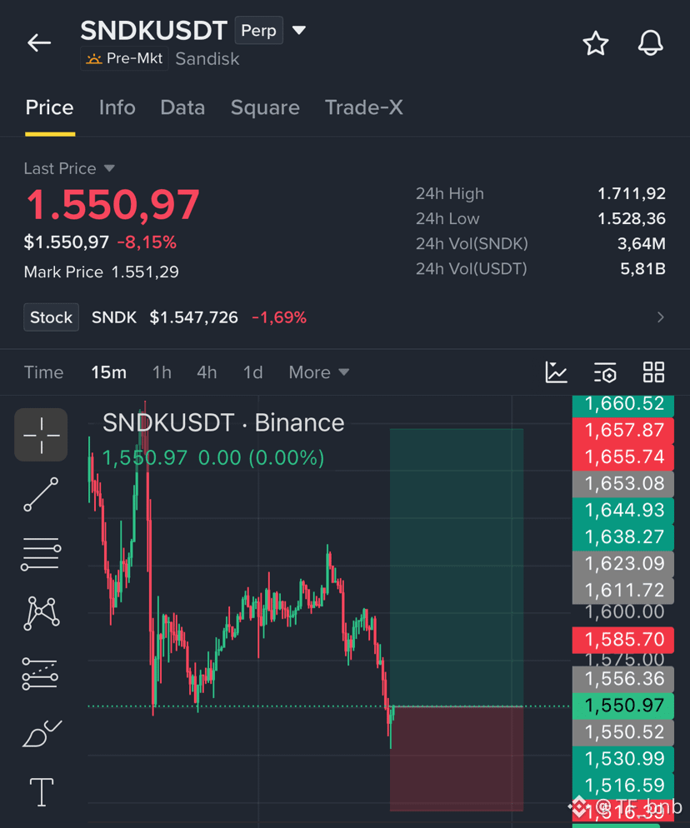690x828 pixels.
Task: Open the SNDKUSDT pair selector dropdown
Action: tap(299, 30)
